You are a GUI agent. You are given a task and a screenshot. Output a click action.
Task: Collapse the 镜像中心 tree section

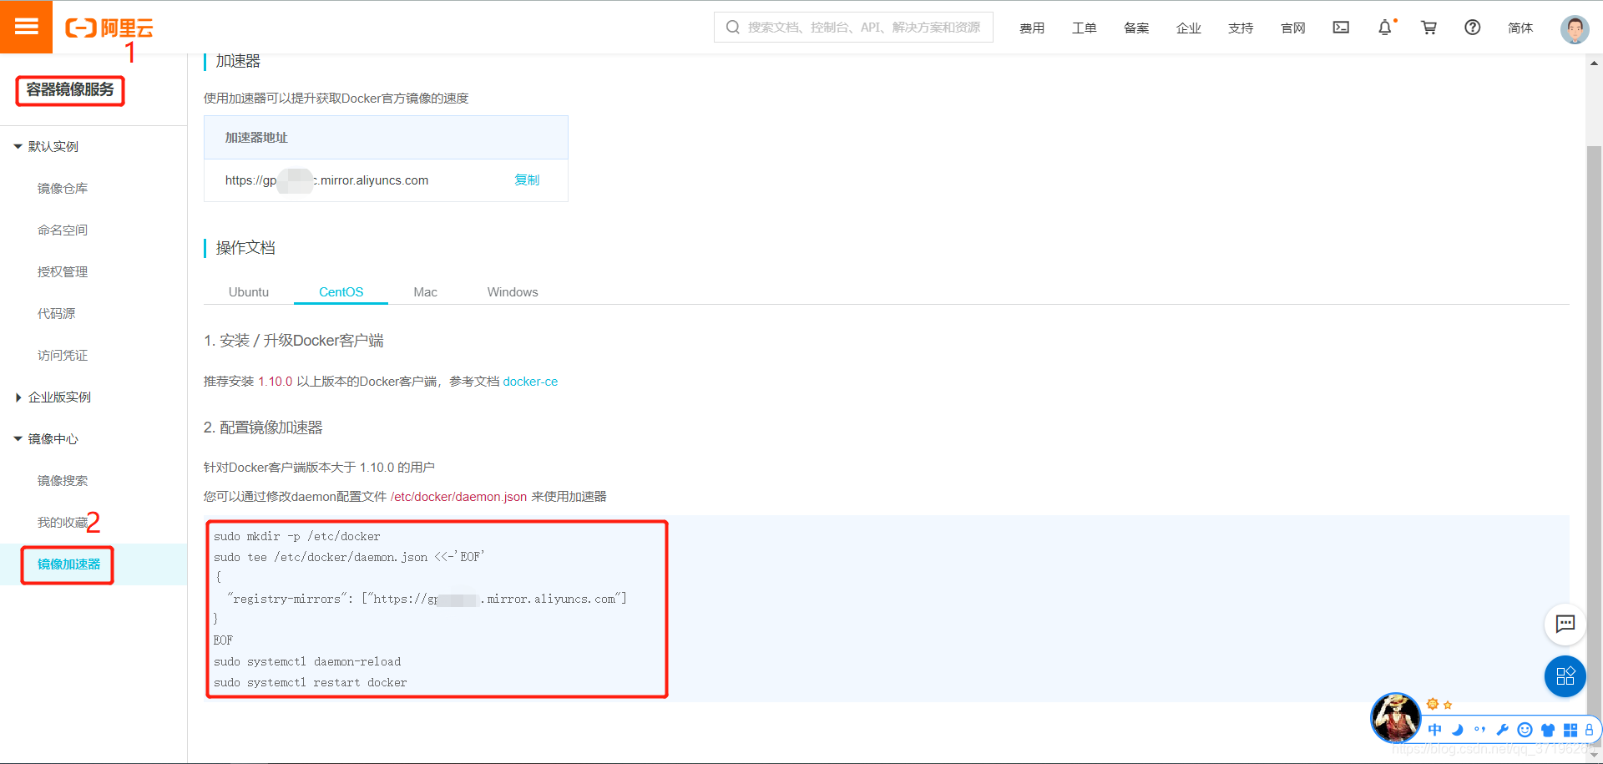pyautogui.click(x=18, y=438)
